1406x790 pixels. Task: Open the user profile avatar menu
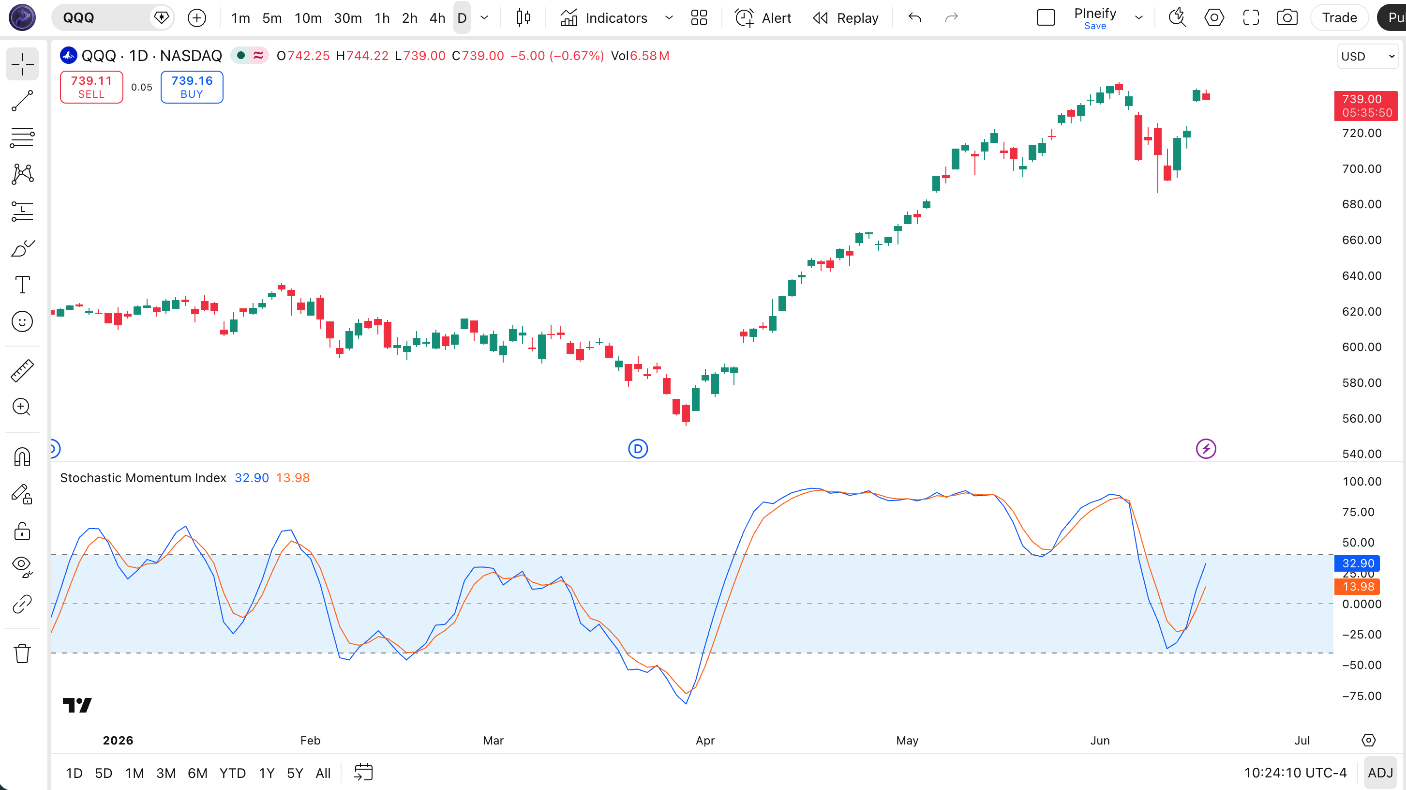tap(22, 18)
